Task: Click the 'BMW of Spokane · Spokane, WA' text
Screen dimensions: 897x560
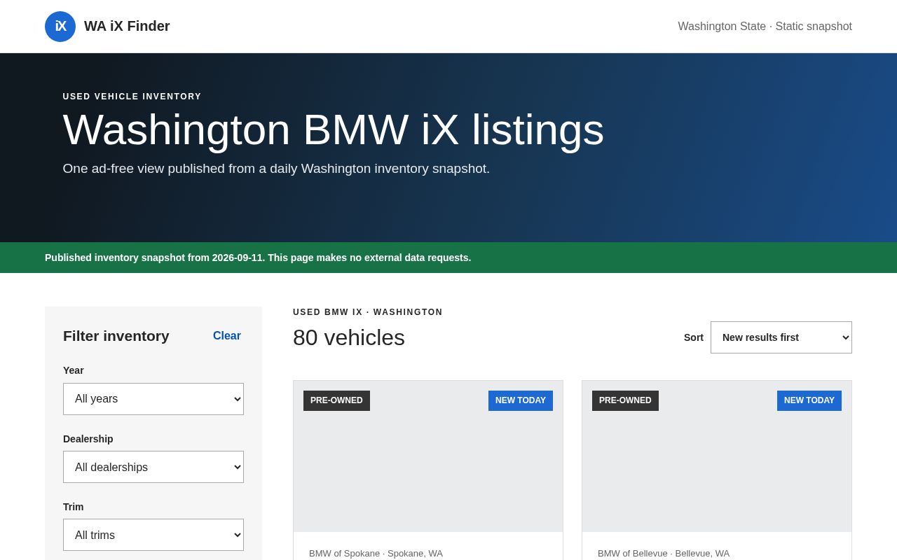Action: pos(376,553)
